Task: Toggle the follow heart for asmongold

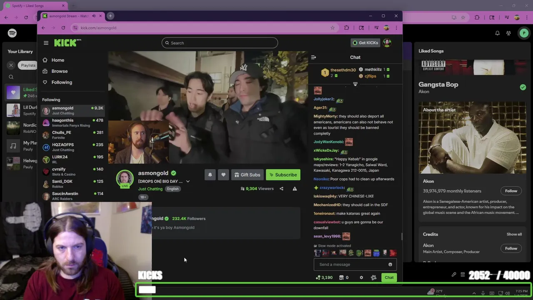Action: click(x=223, y=175)
